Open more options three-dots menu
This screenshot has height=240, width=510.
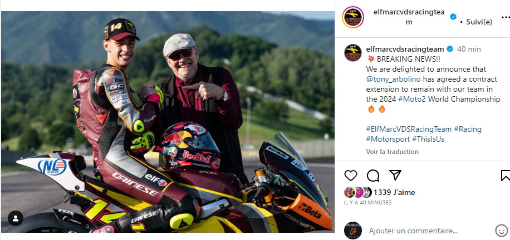(x=506, y=17)
